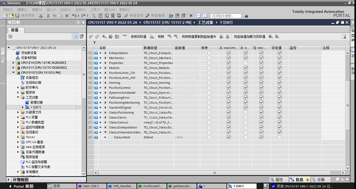Screen dimensions: 356x189
Task: Expand the CPU1214 device node
Action: pyautogui.click(x=13, y=63)
